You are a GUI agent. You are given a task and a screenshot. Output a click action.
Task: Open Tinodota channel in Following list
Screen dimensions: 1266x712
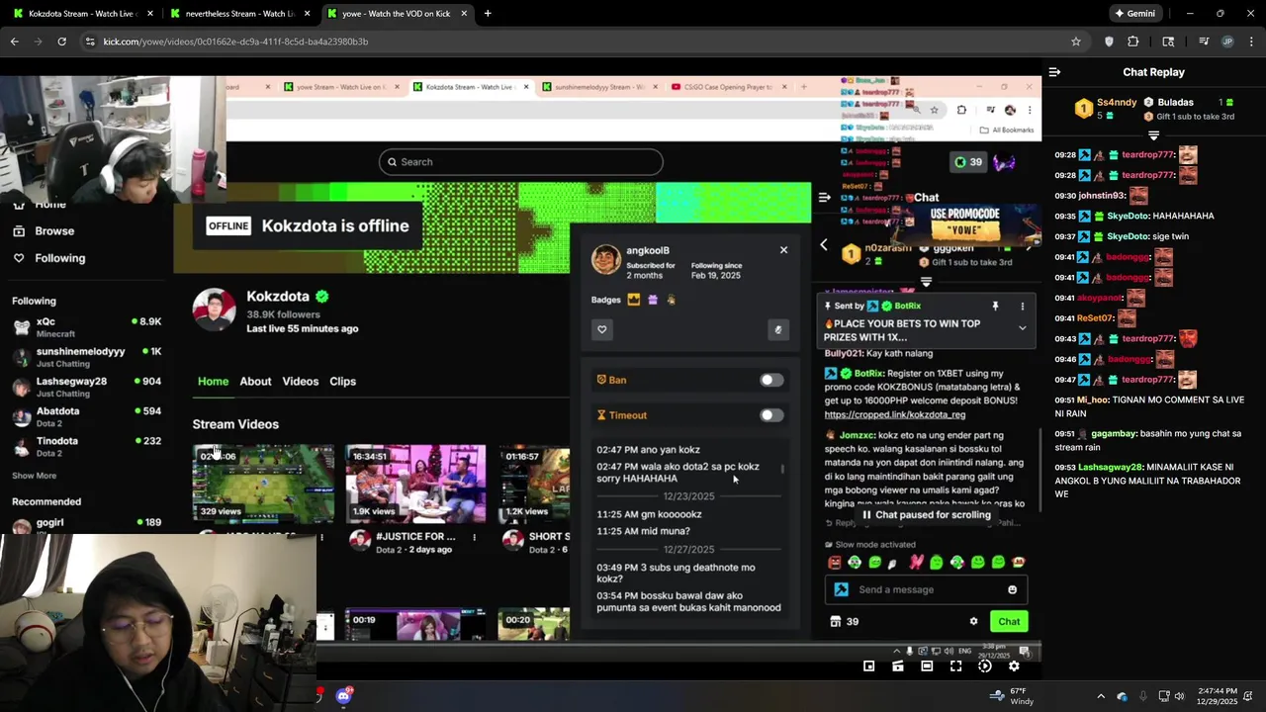tap(86, 446)
